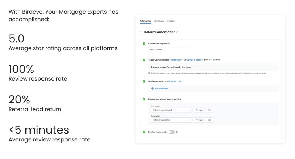Viewport: 295px width, 159px height.
Task: Open the Referral request text template dropdown
Action: pyautogui.click(x=172, y=120)
